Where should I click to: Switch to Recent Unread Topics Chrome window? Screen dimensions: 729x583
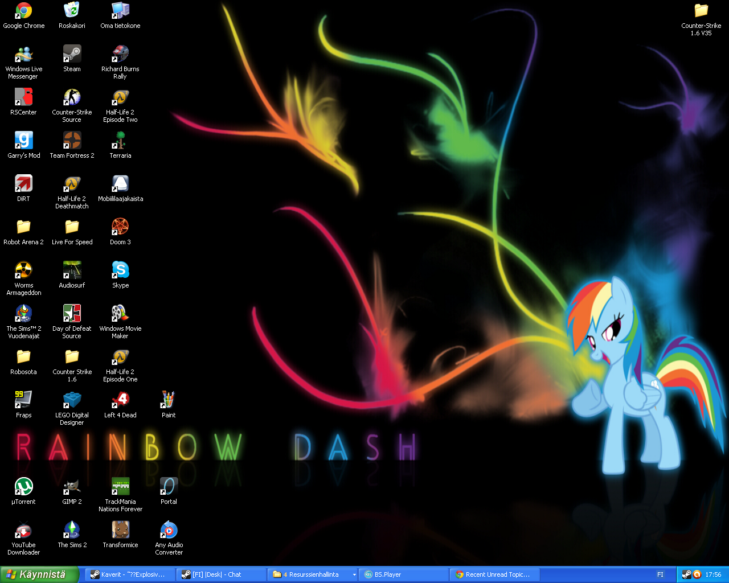(494, 574)
